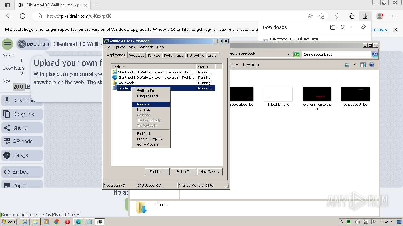Image resolution: width=403 pixels, height=226 pixels.
Task: Show QR code for the file
Action: pos(22,141)
